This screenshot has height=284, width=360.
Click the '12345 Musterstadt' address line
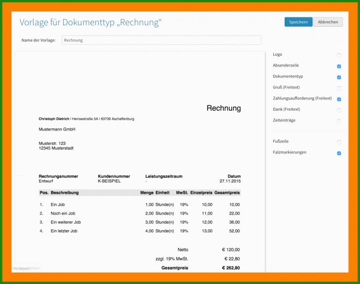pyautogui.click(x=56, y=148)
